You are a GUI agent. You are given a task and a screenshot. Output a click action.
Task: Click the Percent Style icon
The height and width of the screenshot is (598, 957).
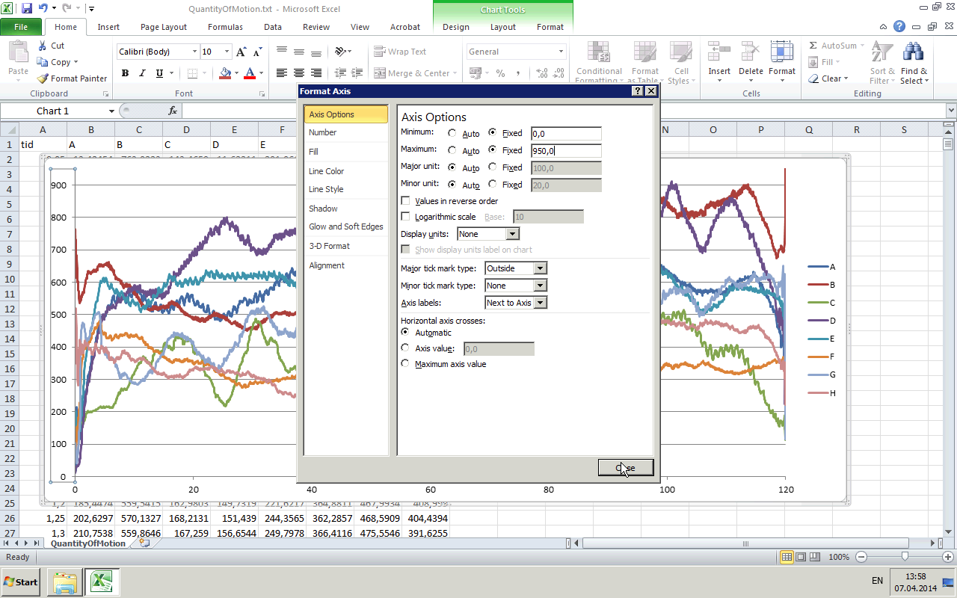(x=500, y=73)
